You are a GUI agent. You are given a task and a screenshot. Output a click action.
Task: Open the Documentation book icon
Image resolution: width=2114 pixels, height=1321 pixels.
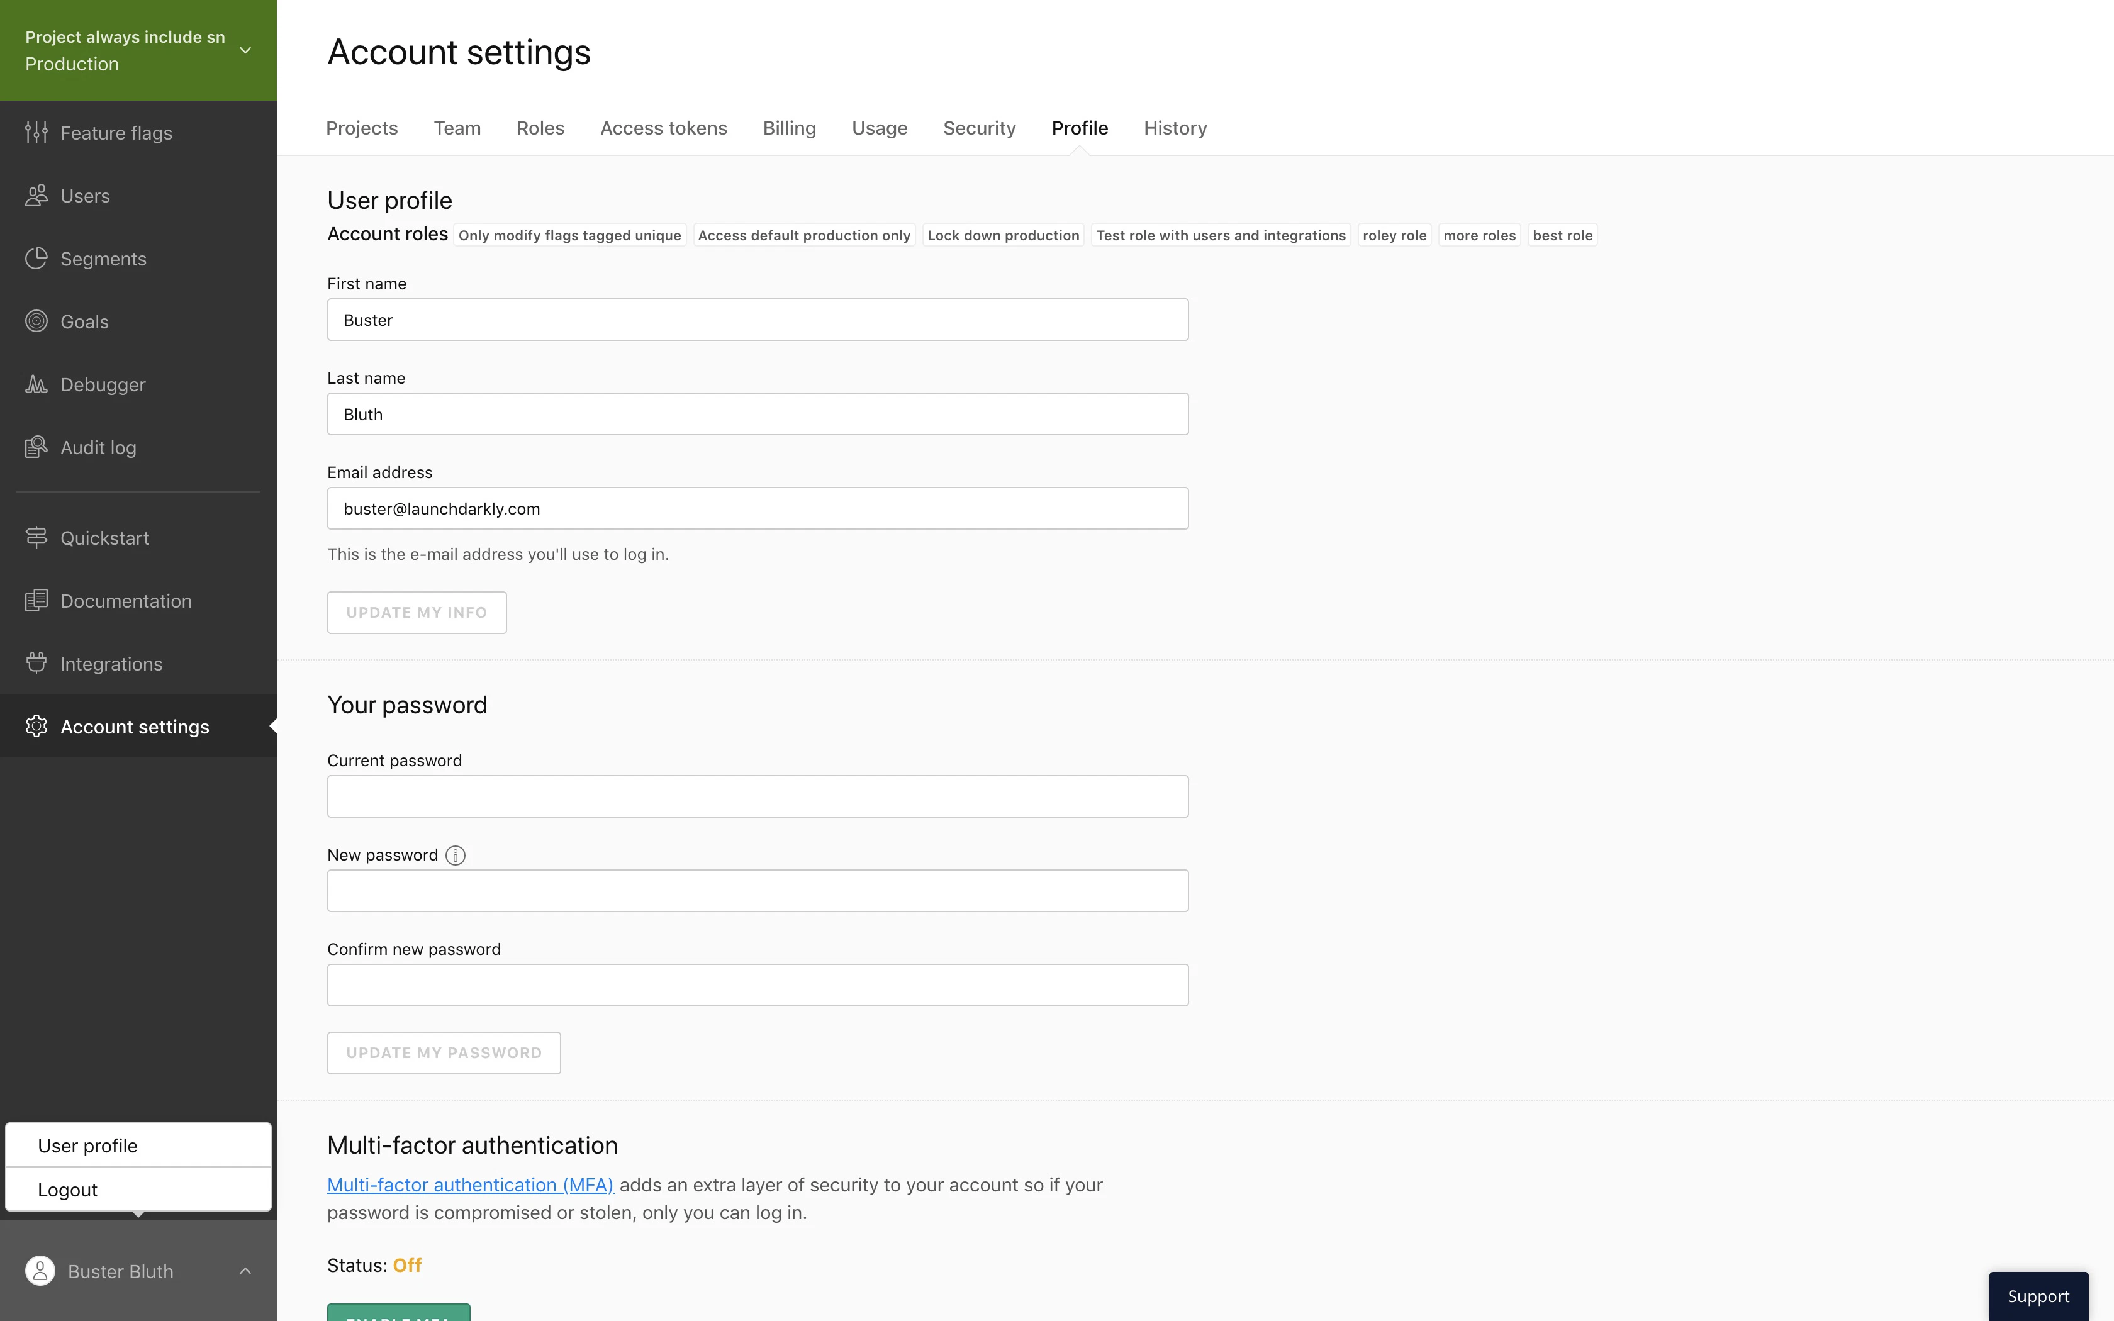[x=36, y=600]
